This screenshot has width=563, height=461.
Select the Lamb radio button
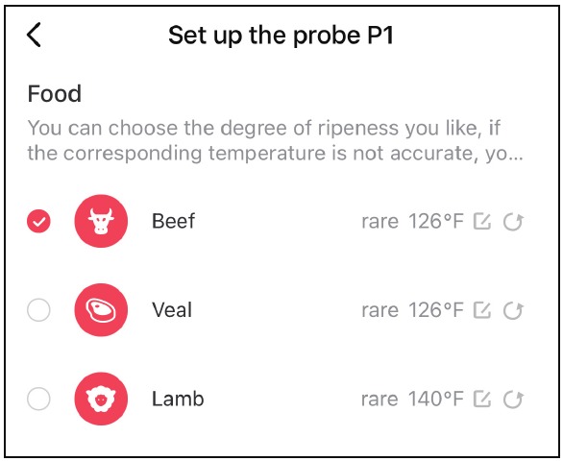[38, 399]
